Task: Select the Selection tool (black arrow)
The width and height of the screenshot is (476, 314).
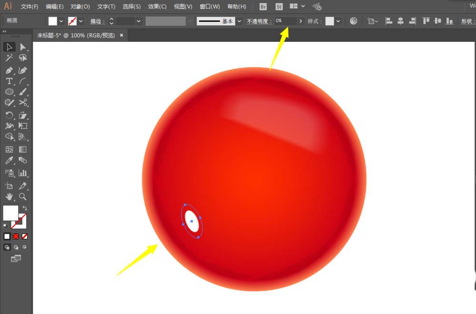Action: [x=9, y=47]
